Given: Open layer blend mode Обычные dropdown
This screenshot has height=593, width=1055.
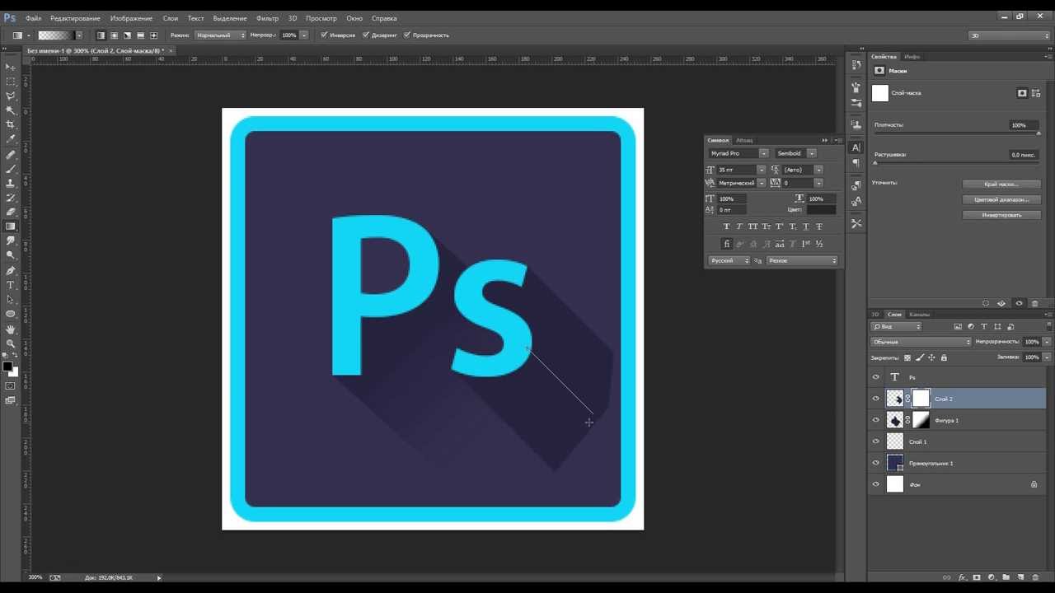Looking at the screenshot, I should click(x=921, y=342).
